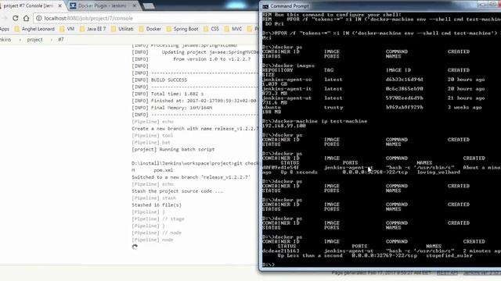Open the Utilitati bookmark folder

tap(122, 29)
